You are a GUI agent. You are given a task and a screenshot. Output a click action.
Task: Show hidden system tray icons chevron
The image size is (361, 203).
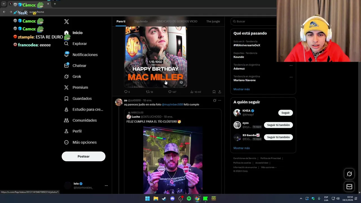point(301,198)
